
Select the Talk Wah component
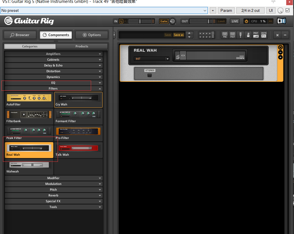tap(78, 150)
